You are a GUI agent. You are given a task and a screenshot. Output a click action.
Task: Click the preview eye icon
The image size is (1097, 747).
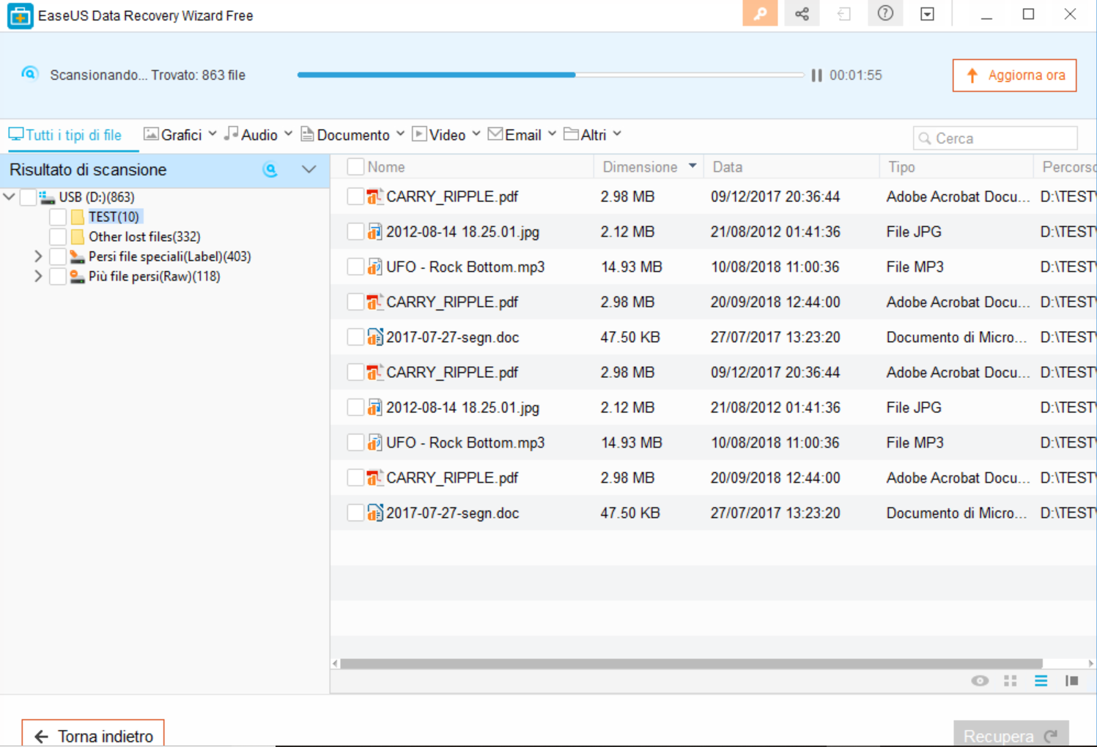tap(980, 681)
